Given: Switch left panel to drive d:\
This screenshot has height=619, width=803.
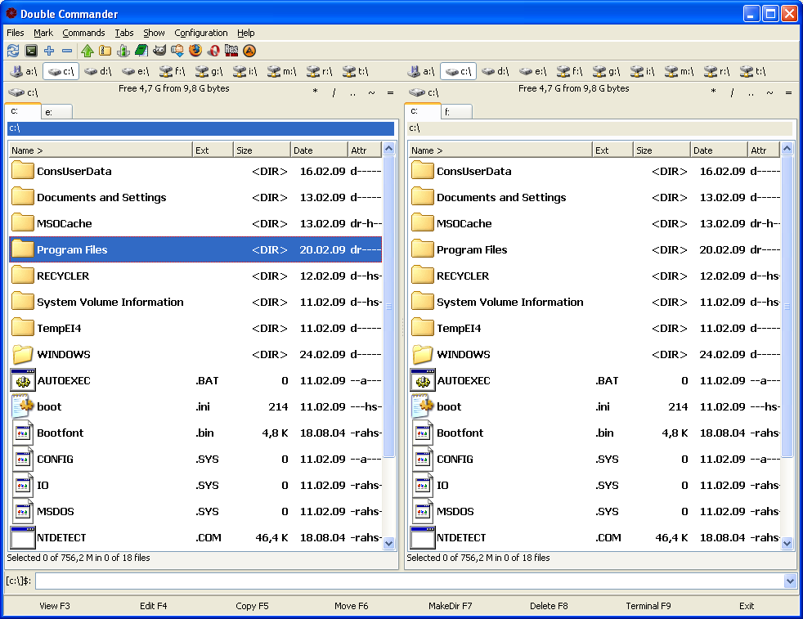Looking at the screenshot, I should 98,71.
